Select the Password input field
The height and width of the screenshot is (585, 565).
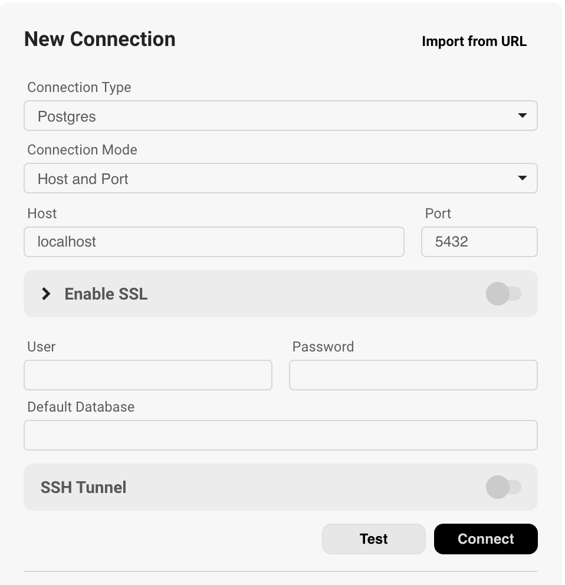(413, 375)
